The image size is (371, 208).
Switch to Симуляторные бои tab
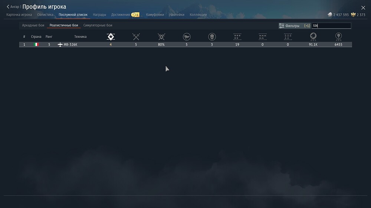tap(98, 25)
